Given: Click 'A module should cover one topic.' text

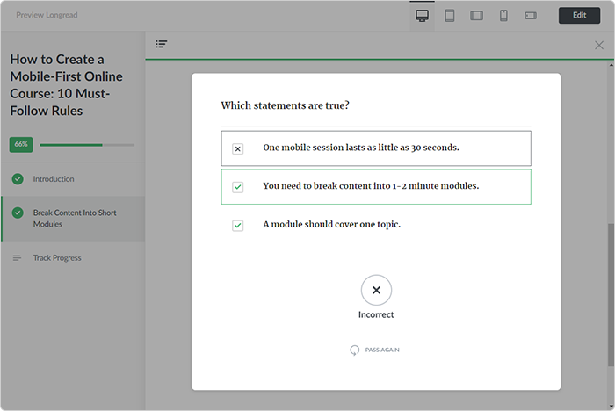Looking at the screenshot, I should point(332,224).
